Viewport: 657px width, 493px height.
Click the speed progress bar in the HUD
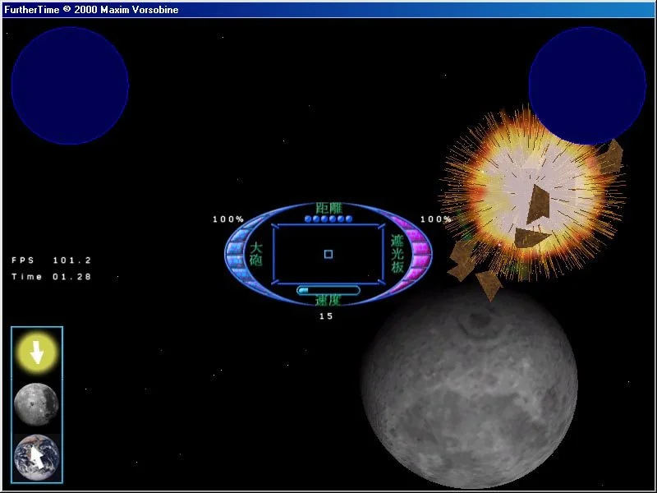point(328,290)
